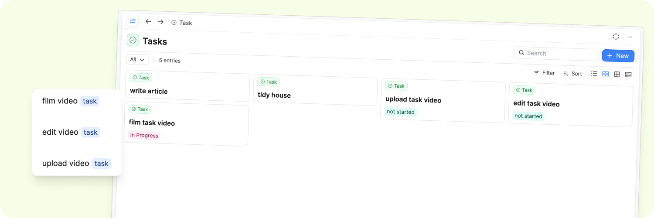
Task: Click the Task tag on film task video card
Action: tap(140, 109)
